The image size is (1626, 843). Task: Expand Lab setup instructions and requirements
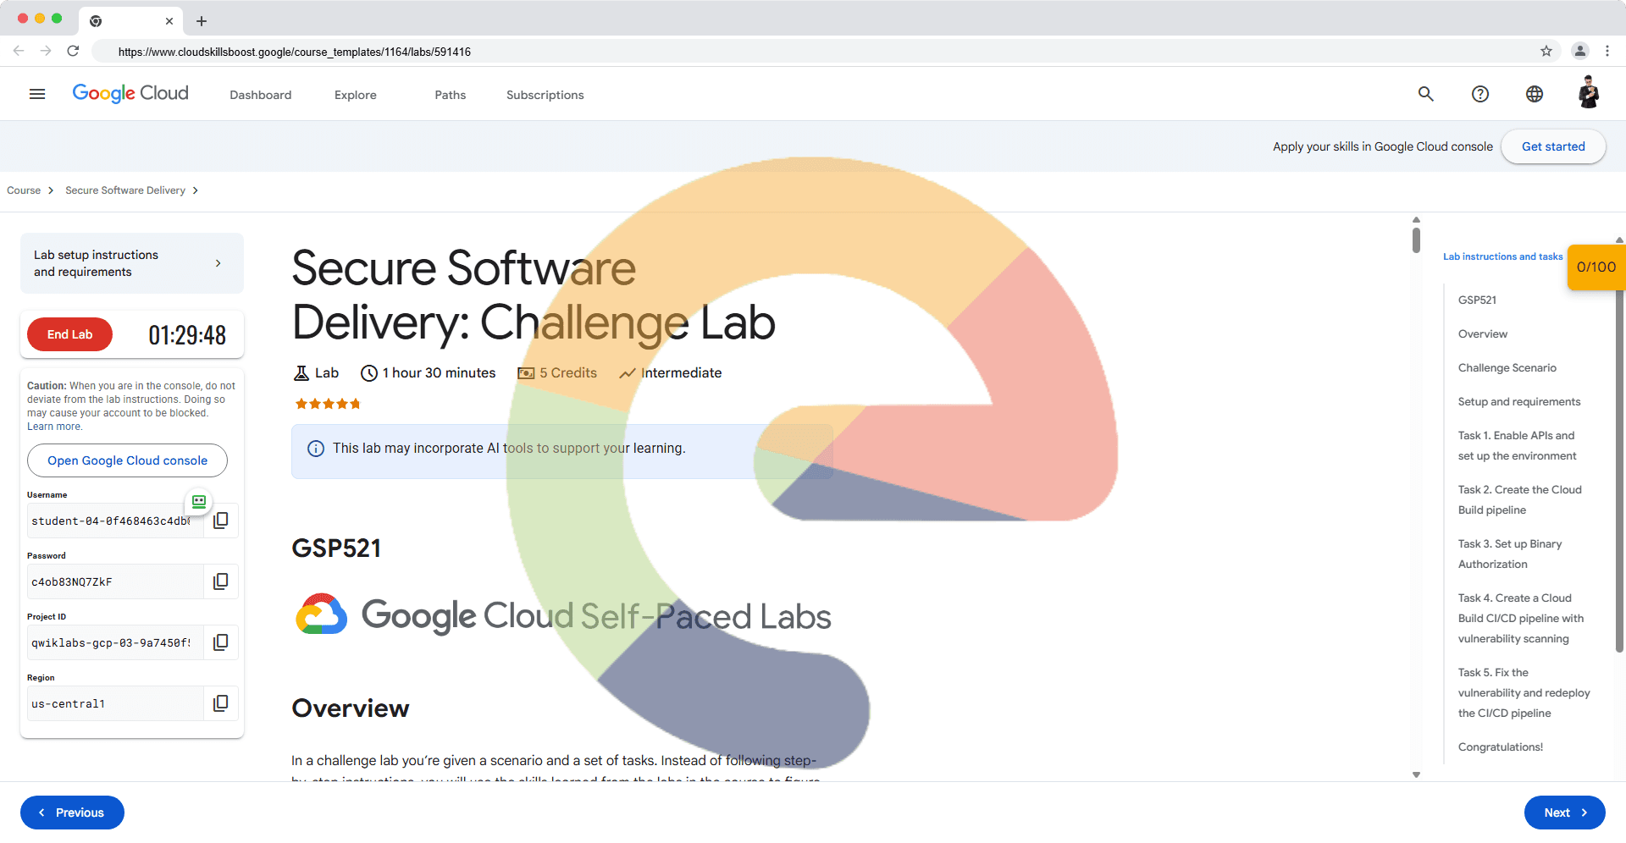pos(132,263)
